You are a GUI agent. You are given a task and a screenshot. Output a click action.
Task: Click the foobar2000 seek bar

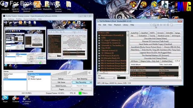(140, 29)
